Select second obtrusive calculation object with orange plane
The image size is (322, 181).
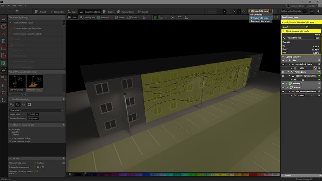(35, 83)
